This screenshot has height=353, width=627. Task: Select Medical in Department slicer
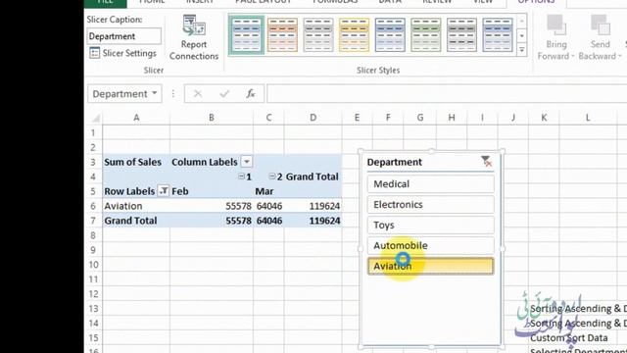pyautogui.click(x=431, y=184)
